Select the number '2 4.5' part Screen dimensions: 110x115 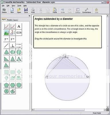tap(13, 32)
